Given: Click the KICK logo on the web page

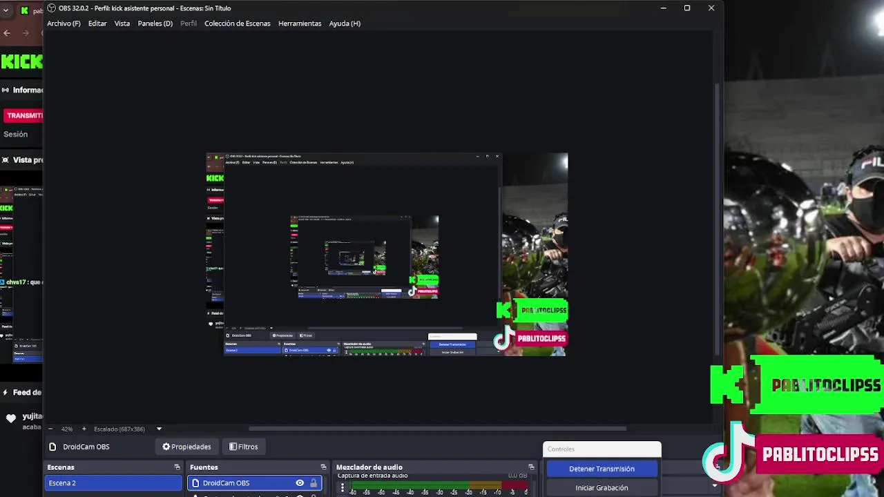Looking at the screenshot, I should click(x=21, y=62).
